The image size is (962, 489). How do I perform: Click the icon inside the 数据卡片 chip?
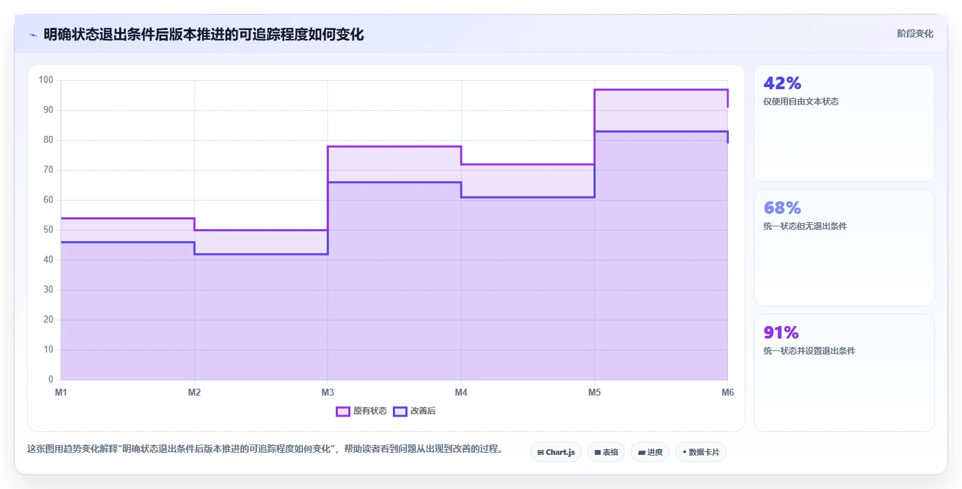click(x=685, y=453)
